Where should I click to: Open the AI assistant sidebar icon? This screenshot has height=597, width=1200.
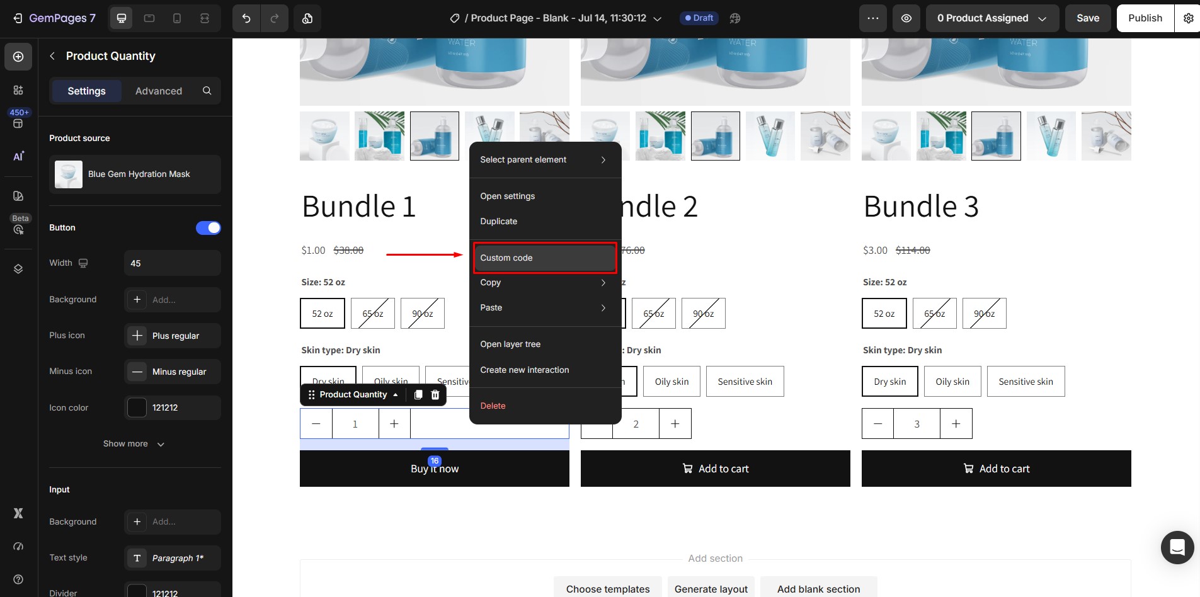[18, 156]
